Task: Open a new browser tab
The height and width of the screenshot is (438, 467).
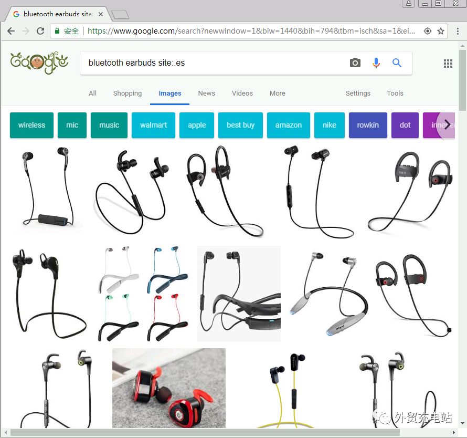Action: (120, 14)
